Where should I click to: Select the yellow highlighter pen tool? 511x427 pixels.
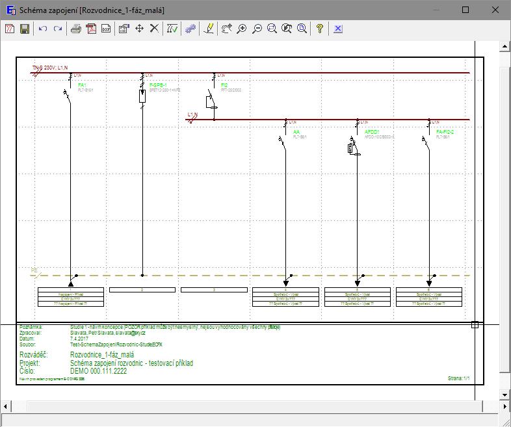tap(209, 29)
